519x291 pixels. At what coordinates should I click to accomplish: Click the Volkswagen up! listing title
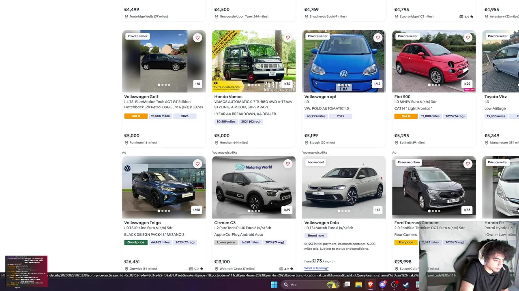pos(320,97)
